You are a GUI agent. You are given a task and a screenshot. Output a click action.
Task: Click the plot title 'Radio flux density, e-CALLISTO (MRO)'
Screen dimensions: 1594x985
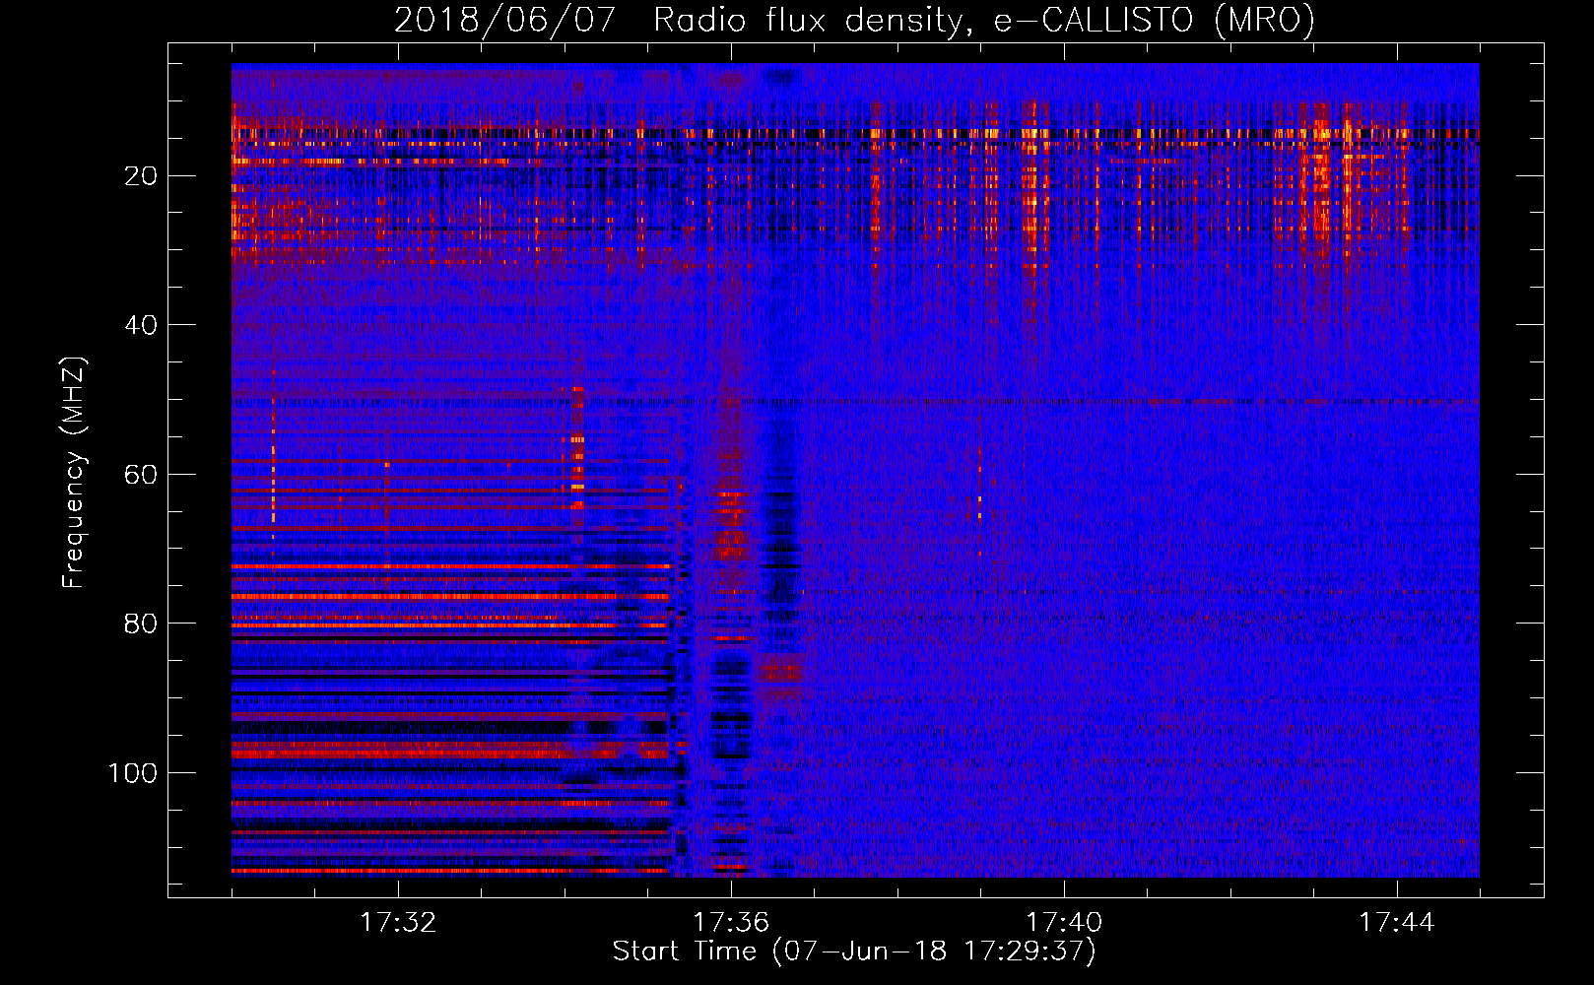(x=984, y=20)
